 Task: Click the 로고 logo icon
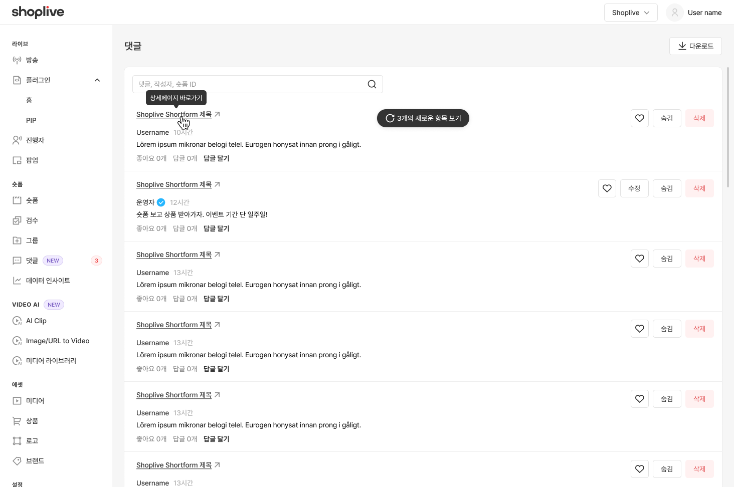coord(17,441)
